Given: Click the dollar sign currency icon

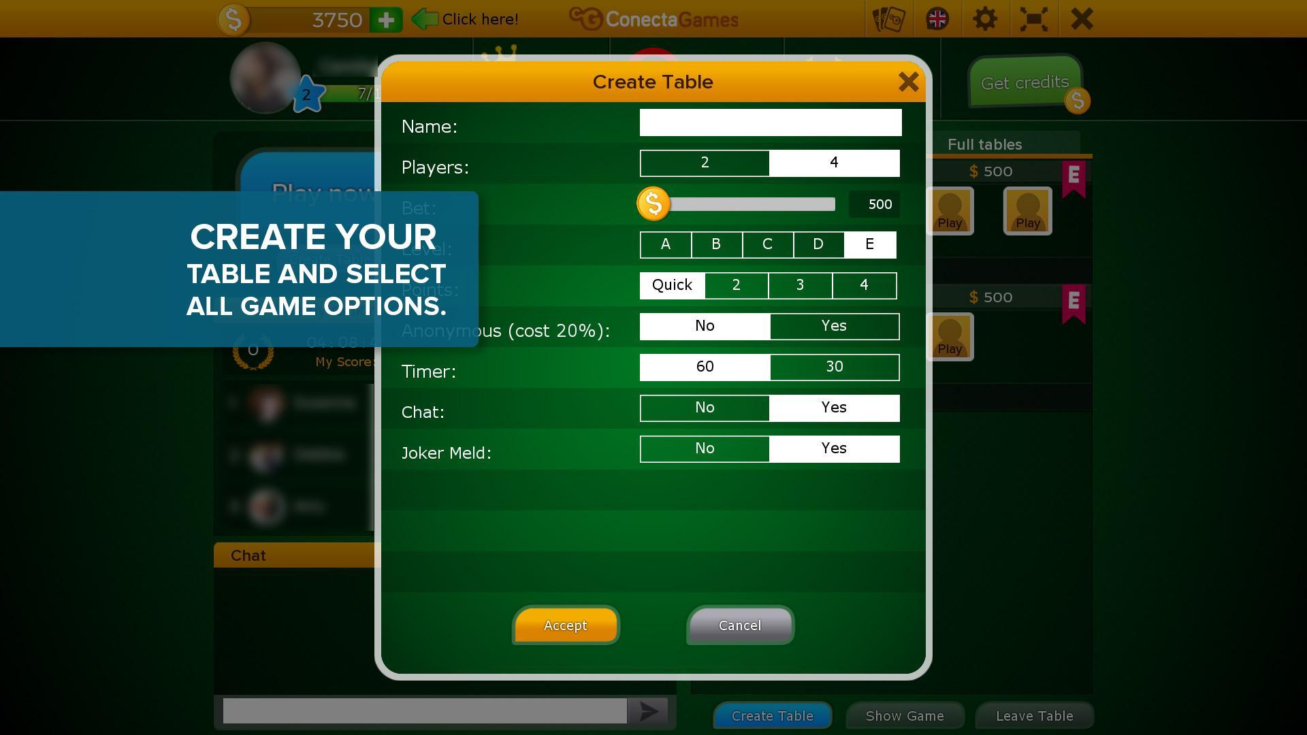Looking at the screenshot, I should 233,19.
